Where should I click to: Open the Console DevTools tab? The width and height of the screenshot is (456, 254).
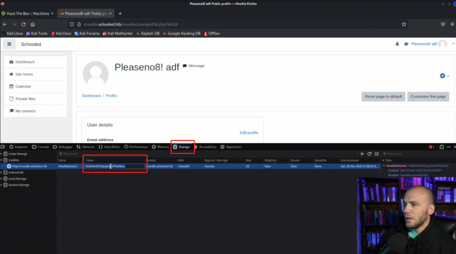(41, 147)
